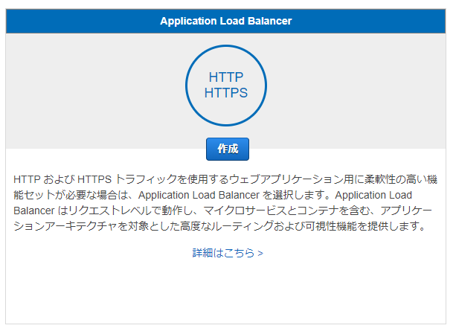The height and width of the screenshot is (334, 456).
Task: Click the HTTPS label inside the circle
Action: pos(226,93)
